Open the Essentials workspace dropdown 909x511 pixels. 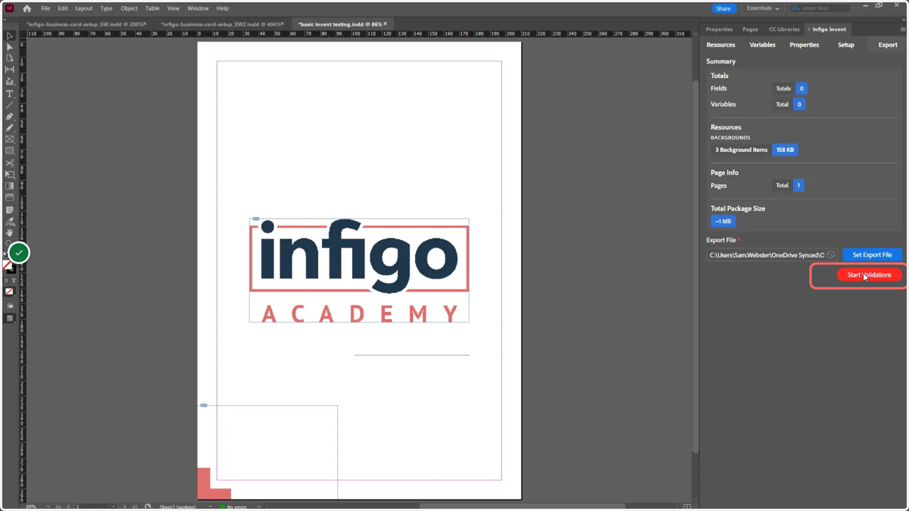point(763,8)
